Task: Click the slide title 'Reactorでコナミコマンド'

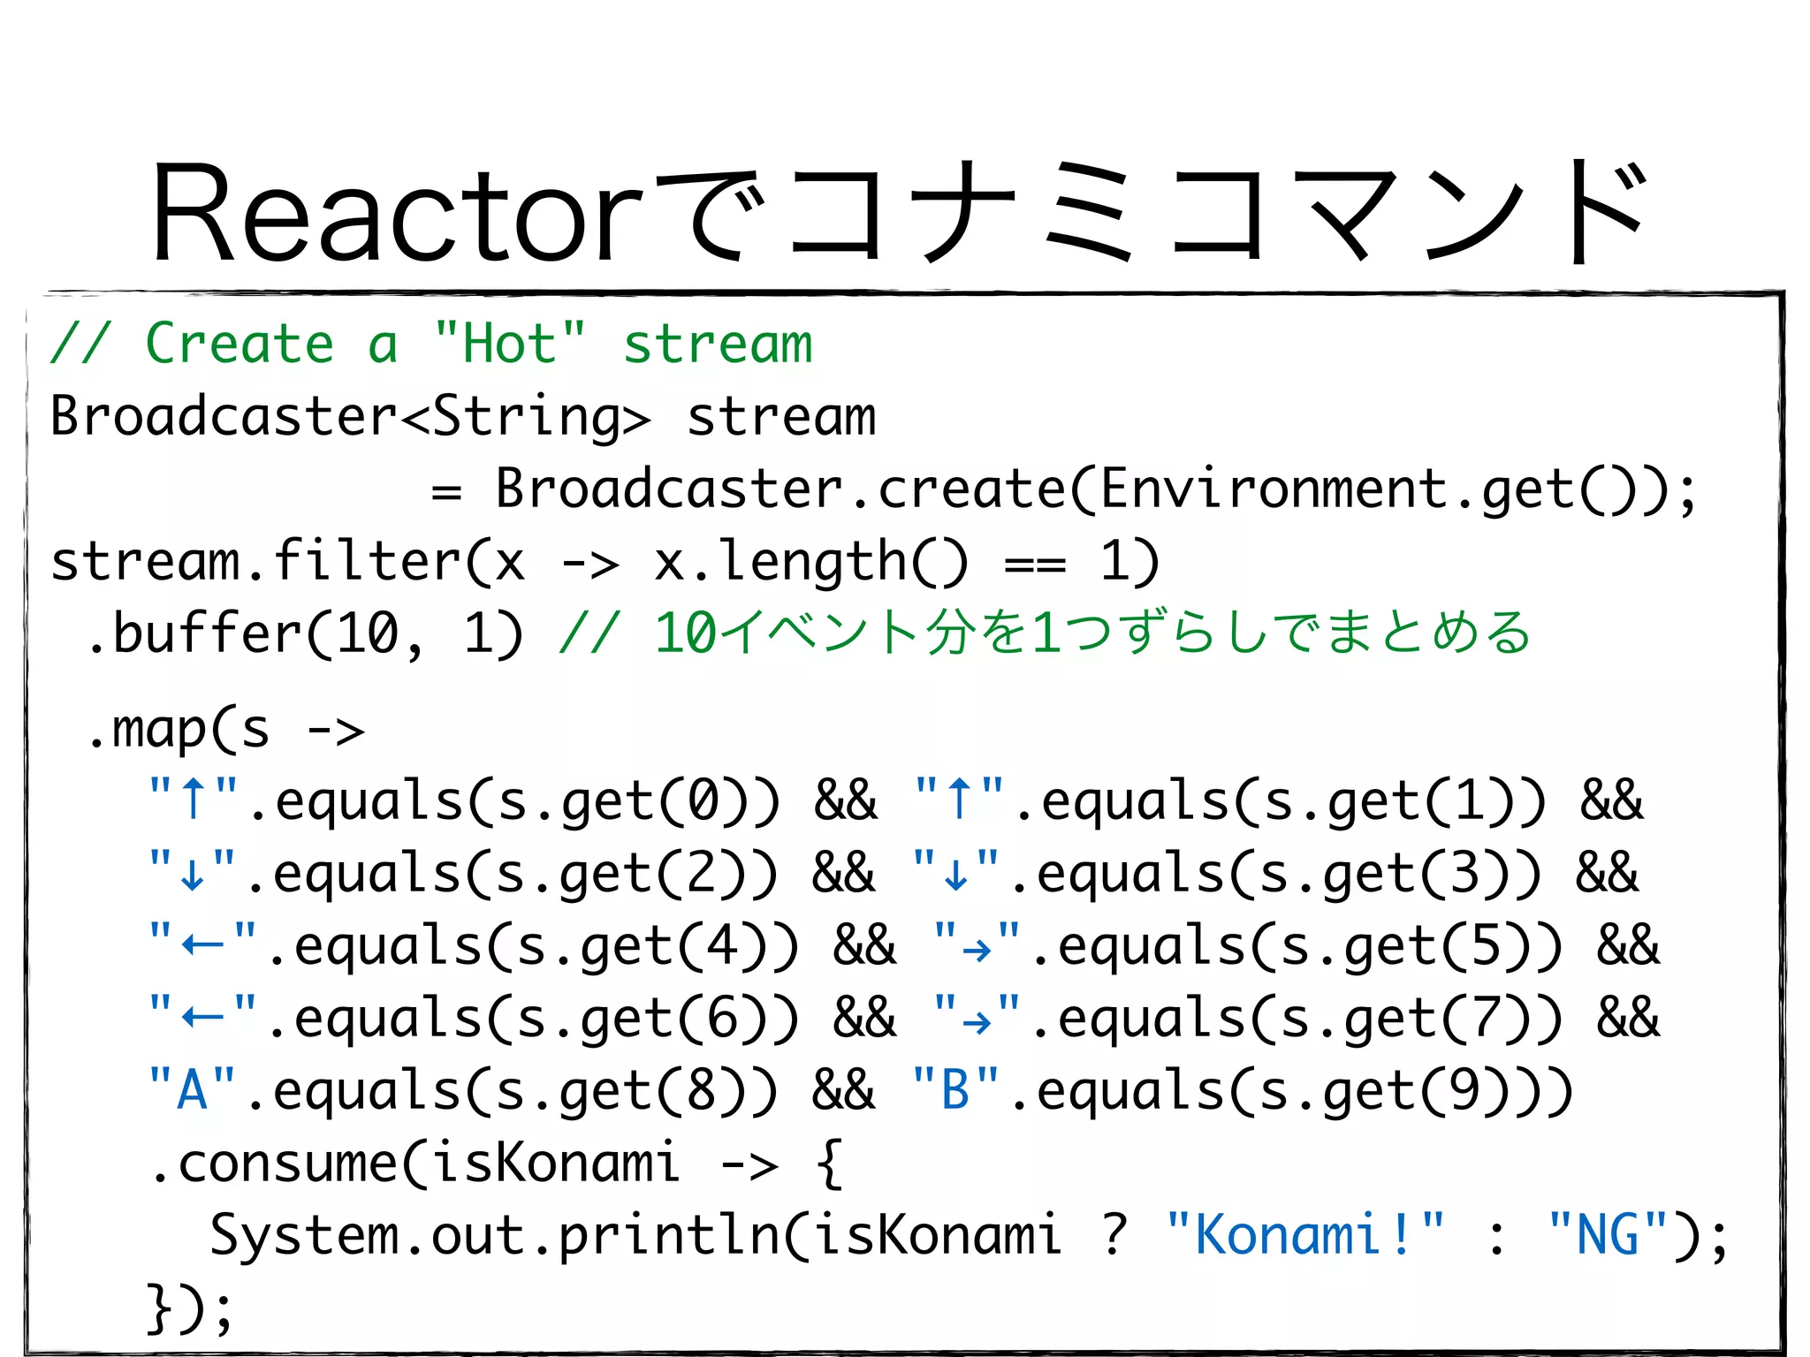Action: [899, 212]
